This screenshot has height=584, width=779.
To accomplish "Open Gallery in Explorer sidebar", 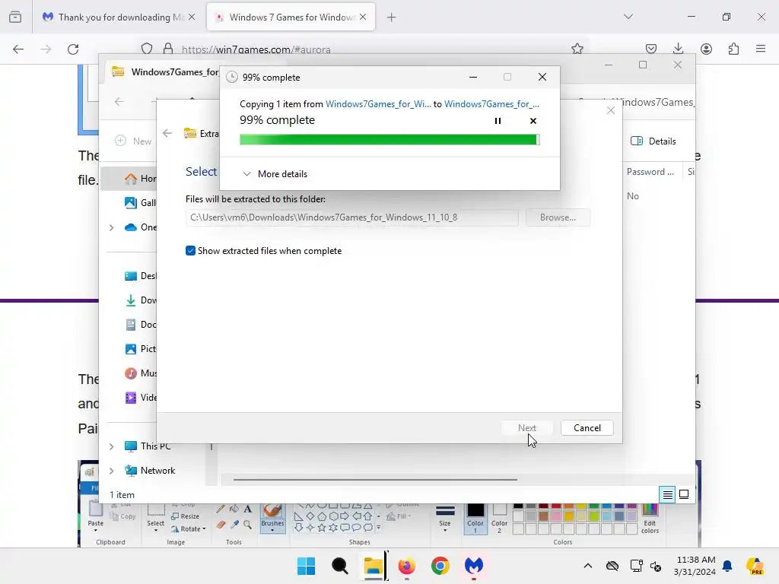I will (x=141, y=202).
